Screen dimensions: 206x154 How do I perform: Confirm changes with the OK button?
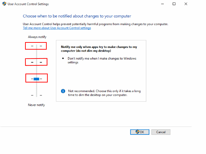coord(139,132)
